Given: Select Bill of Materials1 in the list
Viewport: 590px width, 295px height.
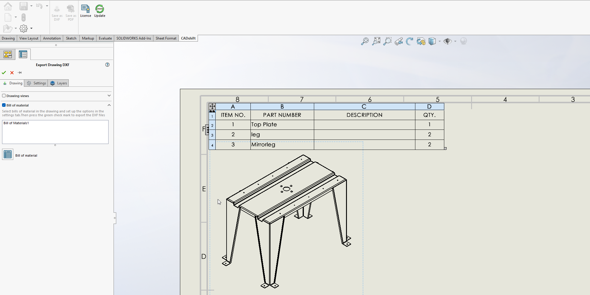Looking at the screenshot, I should pos(16,123).
